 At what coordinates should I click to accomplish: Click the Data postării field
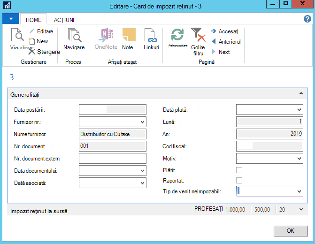[113, 110]
